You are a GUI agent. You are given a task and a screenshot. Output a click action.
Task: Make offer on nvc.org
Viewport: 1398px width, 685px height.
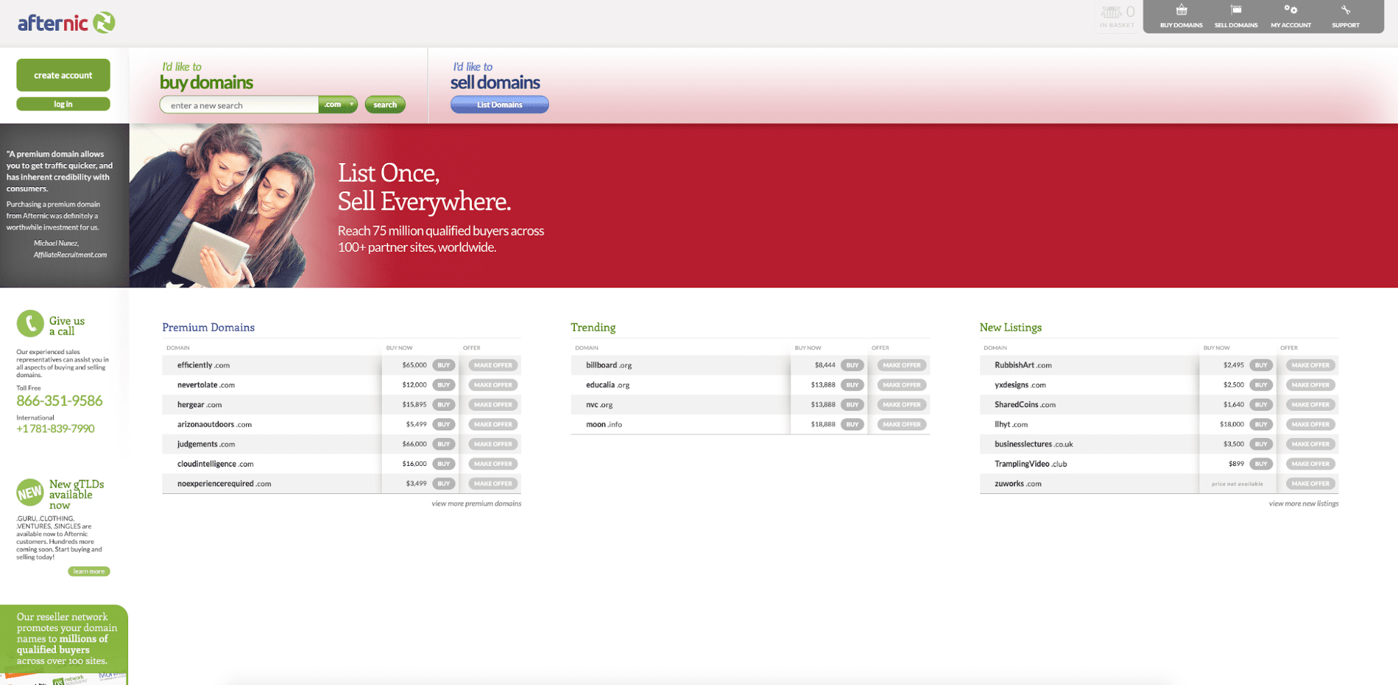click(901, 404)
